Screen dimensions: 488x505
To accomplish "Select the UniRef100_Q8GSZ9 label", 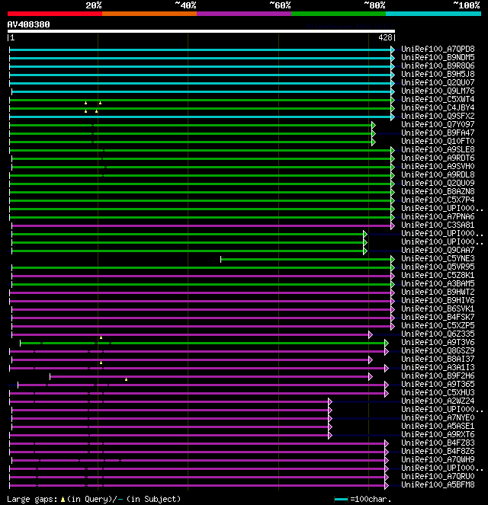I will (438, 350).
